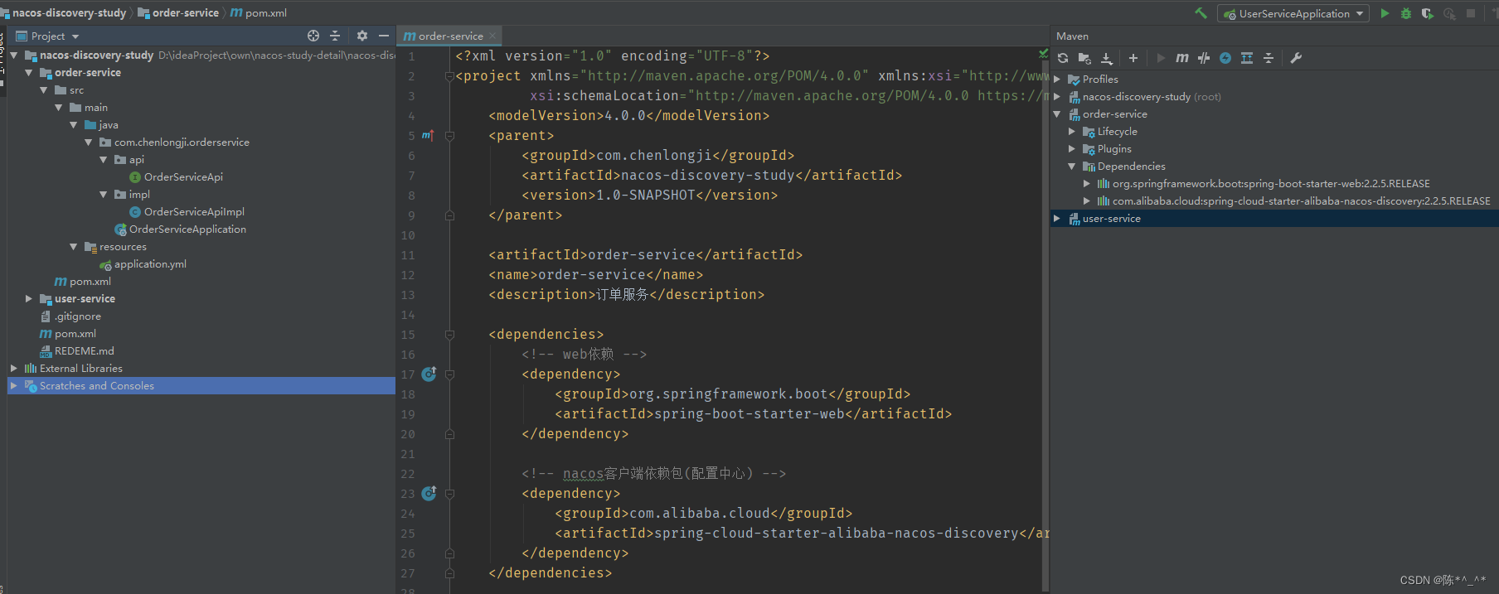Collapse the src folder in Project tree

(x=44, y=89)
